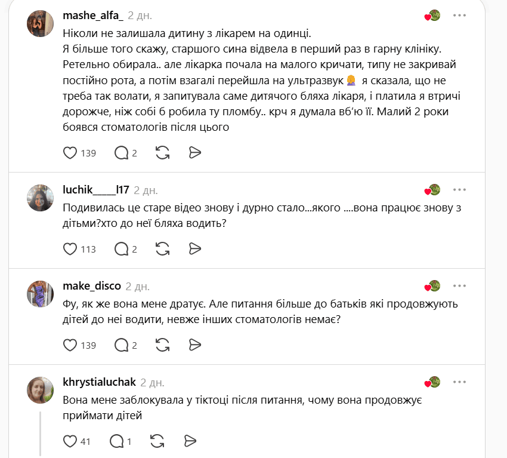This screenshot has height=458, width=507.
Task: Open mashe_alfa_ profile via username
Action: pyautogui.click(x=93, y=15)
